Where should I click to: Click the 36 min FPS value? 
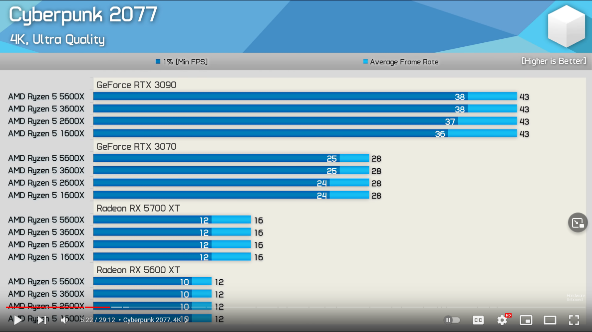coord(440,134)
